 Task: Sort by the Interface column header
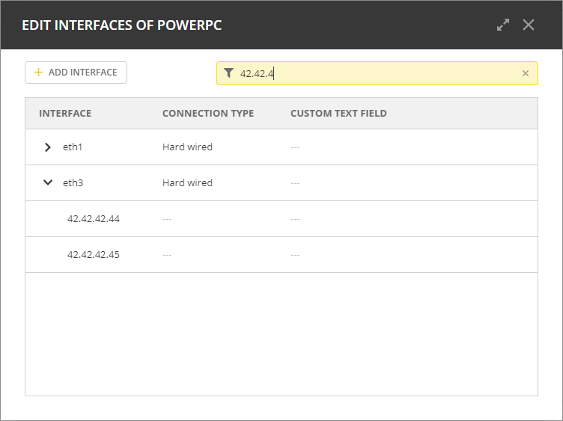tap(65, 114)
